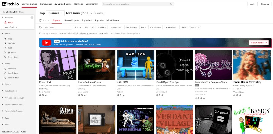Screen dimensions: 273x134
Task: Collapse the When filter section
Action: click(3, 63)
